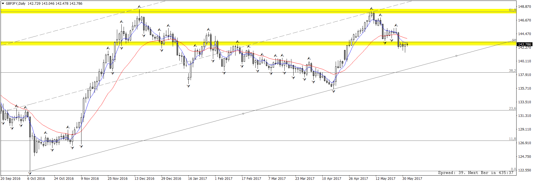Click the Spread and Next Bar status text
This screenshot has width=533, height=182.
click(x=476, y=173)
